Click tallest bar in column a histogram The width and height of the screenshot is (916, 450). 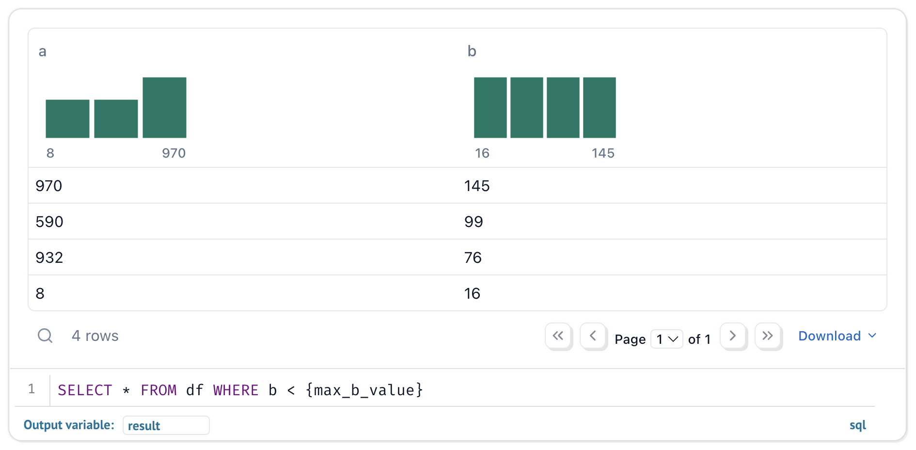point(164,107)
